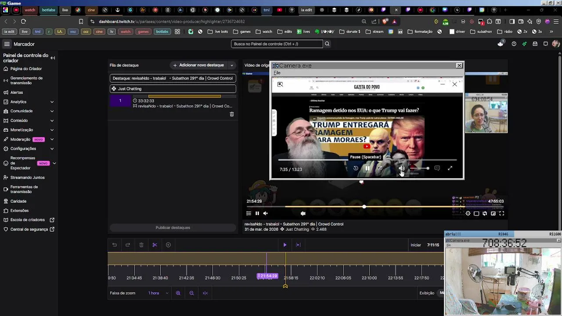Mute the video inside the Camera.exe window
The width and height of the screenshot is (562, 316).
pyautogui.click(x=401, y=169)
